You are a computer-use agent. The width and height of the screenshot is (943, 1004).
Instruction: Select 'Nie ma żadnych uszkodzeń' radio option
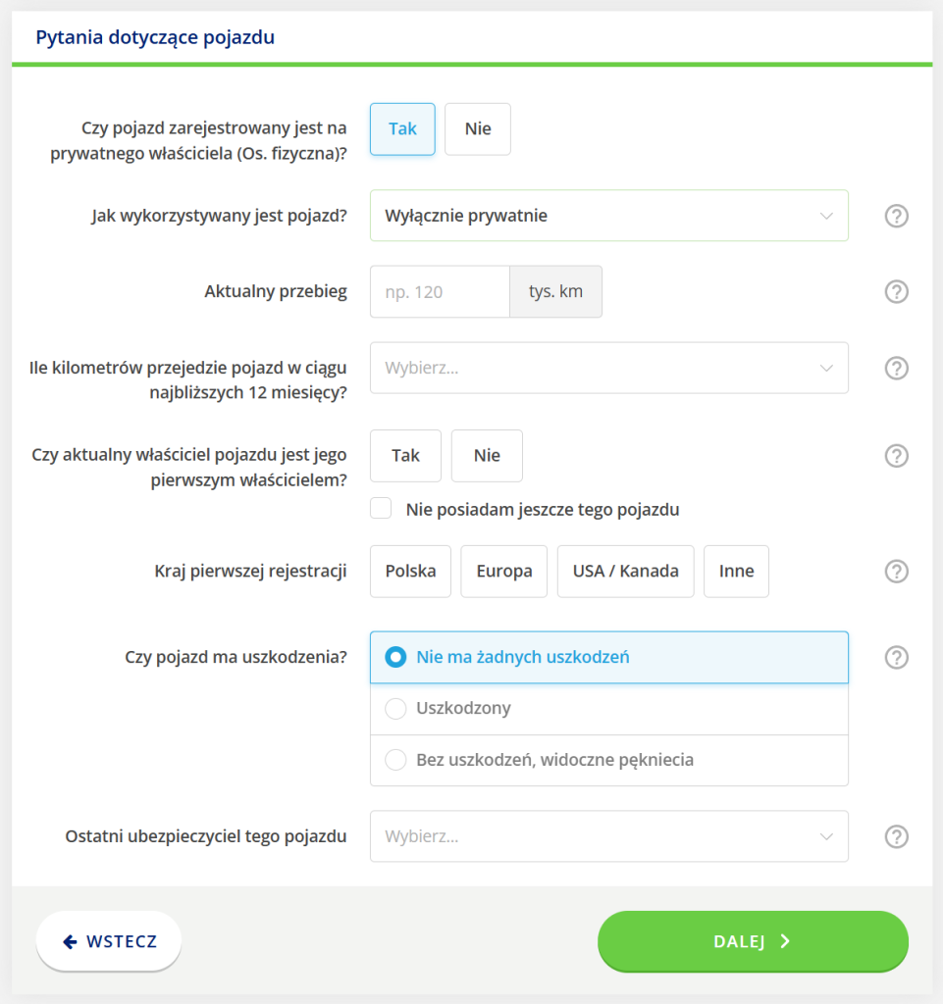[x=396, y=657]
